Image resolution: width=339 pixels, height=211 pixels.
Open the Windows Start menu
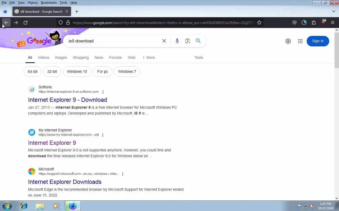7,206
